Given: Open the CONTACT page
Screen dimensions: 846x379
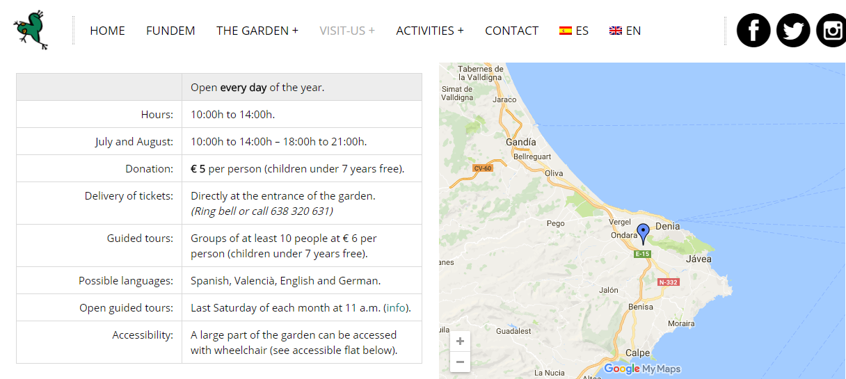Looking at the screenshot, I should pyautogui.click(x=511, y=31).
